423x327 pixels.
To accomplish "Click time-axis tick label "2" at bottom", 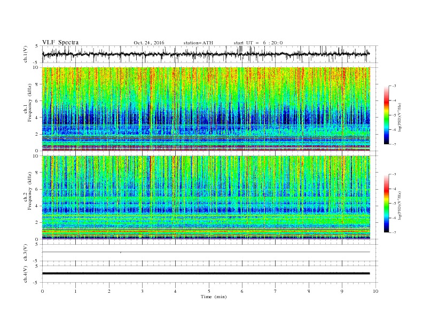I will [x=109, y=291].
